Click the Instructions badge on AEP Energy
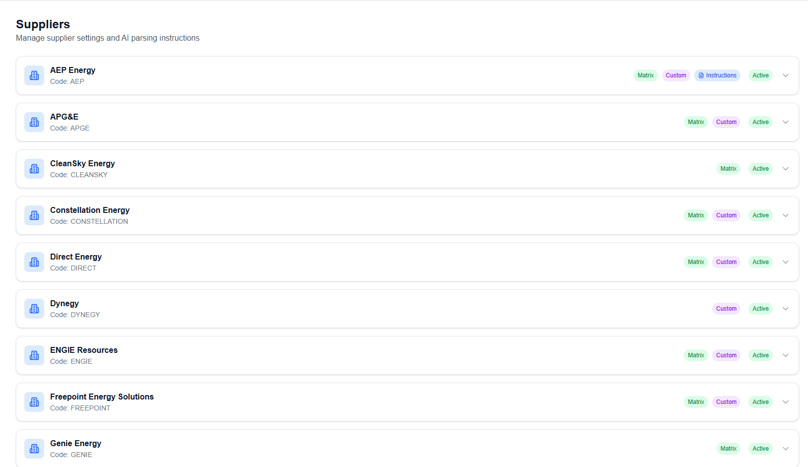Image resolution: width=808 pixels, height=467 pixels. [x=717, y=75]
